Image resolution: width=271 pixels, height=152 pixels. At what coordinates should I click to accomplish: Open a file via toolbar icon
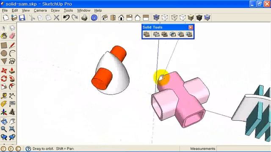(14, 18)
